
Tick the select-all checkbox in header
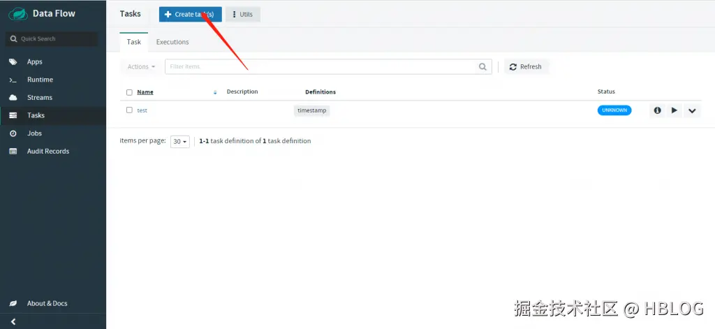click(129, 92)
